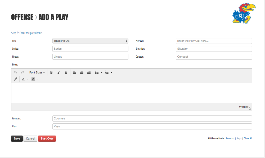Click the red Start Over button
The image size is (265, 158).
pos(47,138)
